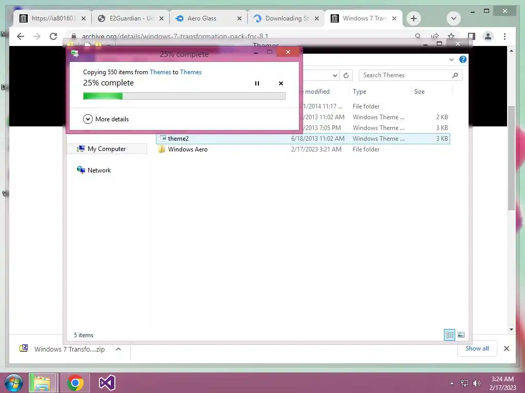Select My Computer in navigation pane
The image size is (525, 393).
tap(107, 149)
